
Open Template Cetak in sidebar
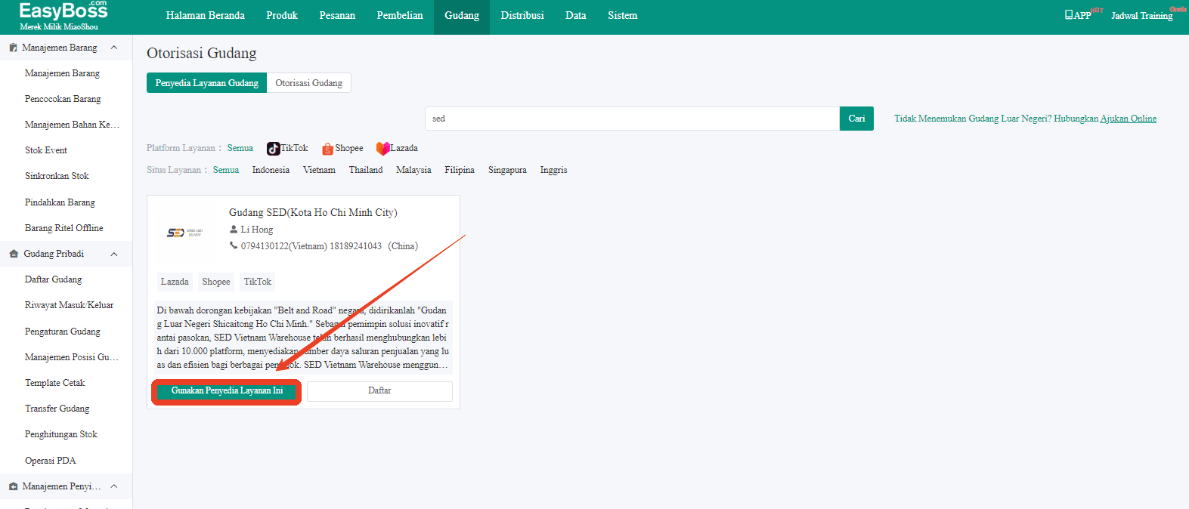click(x=55, y=383)
